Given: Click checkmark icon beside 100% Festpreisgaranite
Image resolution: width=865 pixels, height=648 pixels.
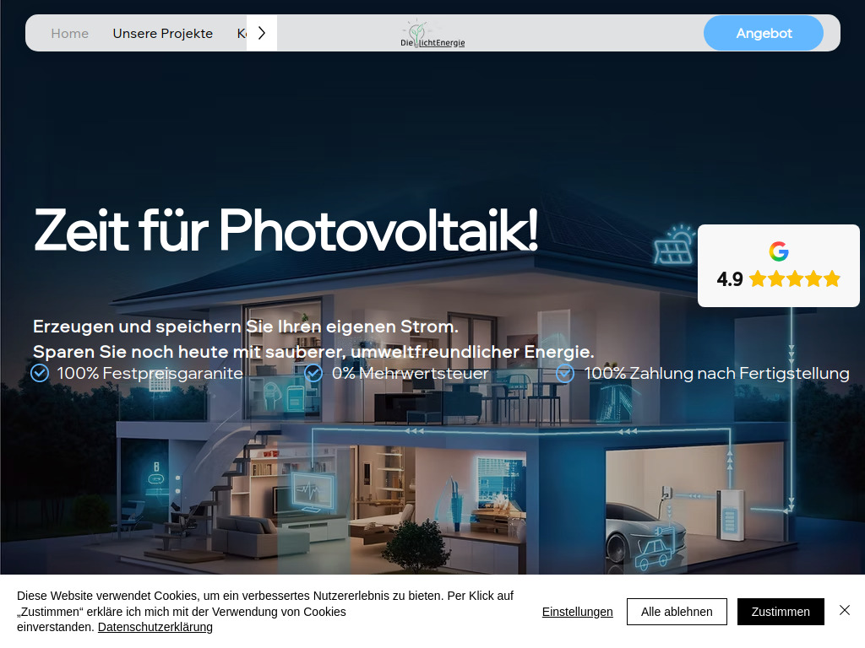Looking at the screenshot, I should 39,373.
